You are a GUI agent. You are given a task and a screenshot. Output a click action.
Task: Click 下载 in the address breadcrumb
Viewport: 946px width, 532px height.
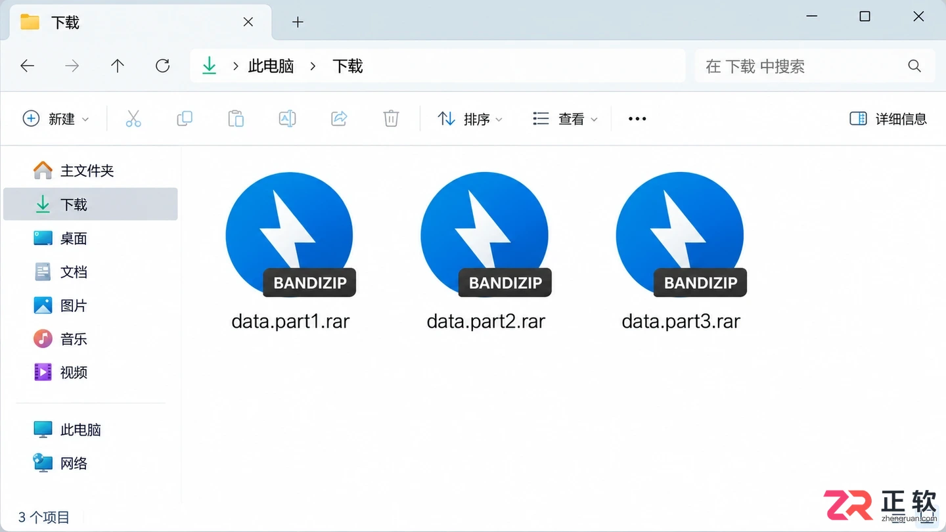click(x=348, y=66)
